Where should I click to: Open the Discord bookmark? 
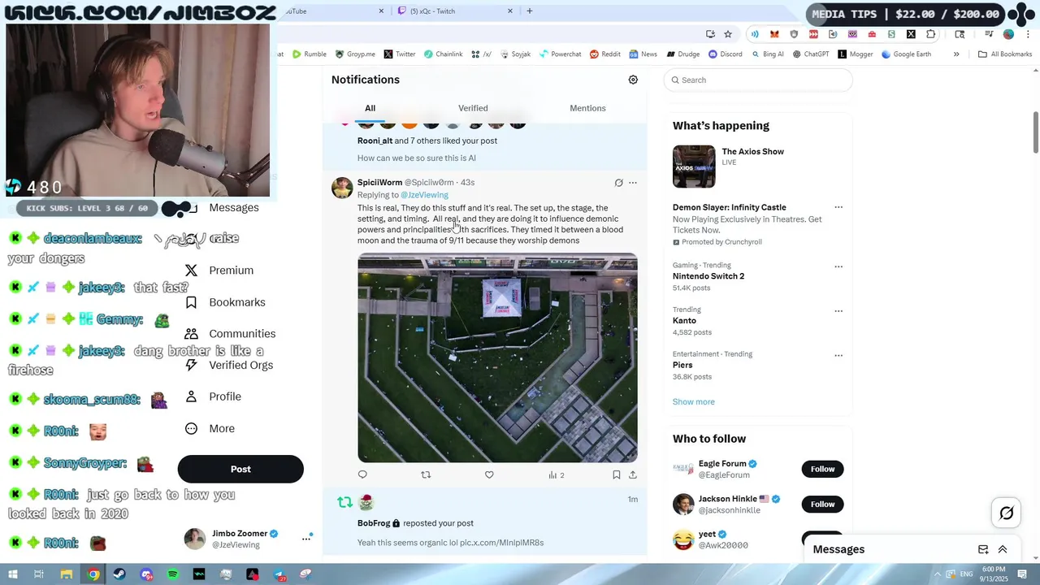pos(725,54)
